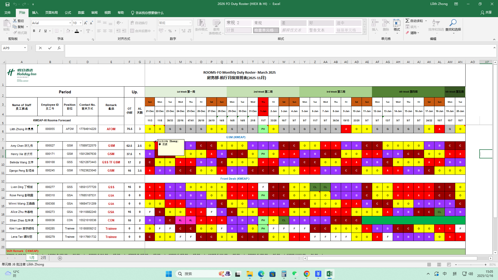Viewport: 498px width, 280px height.
Task: Expand the font size dropdown
Action: click(80, 23)
